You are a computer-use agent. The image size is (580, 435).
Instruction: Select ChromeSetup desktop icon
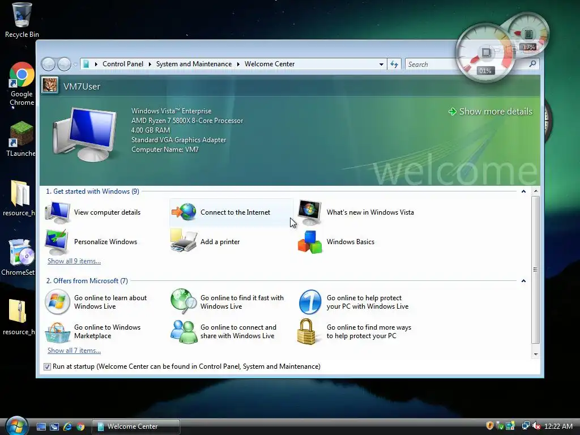pos(19,258)
